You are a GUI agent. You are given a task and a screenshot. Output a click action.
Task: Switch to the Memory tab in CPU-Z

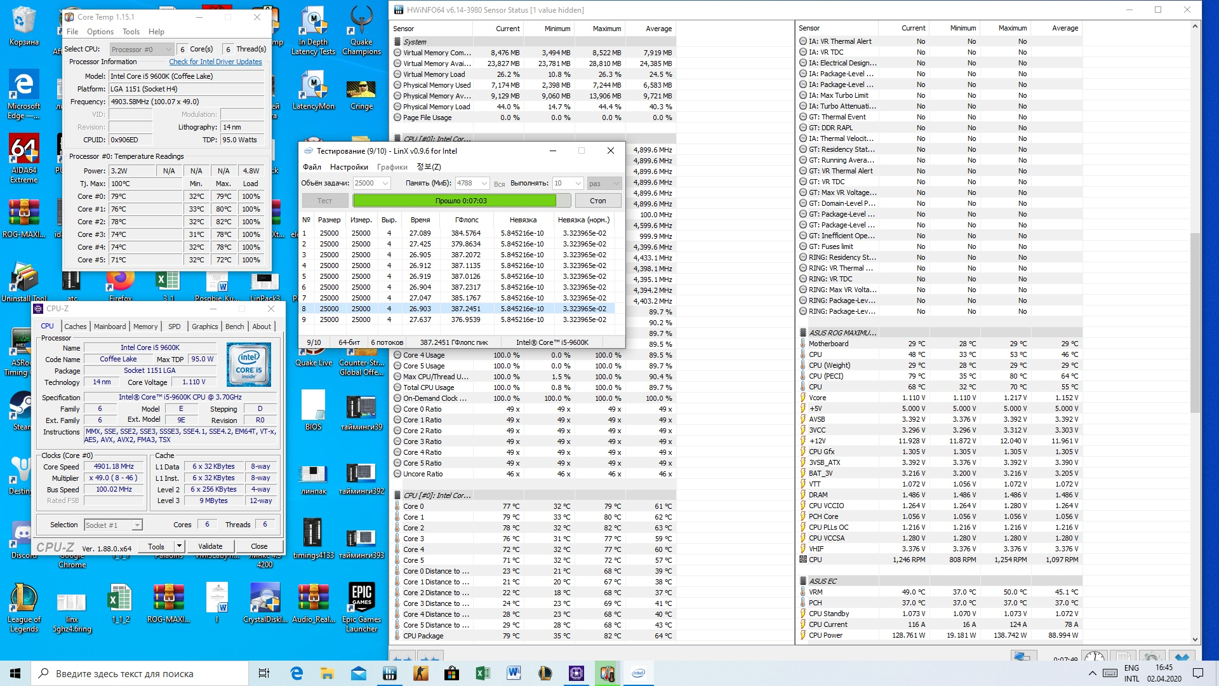145,326
